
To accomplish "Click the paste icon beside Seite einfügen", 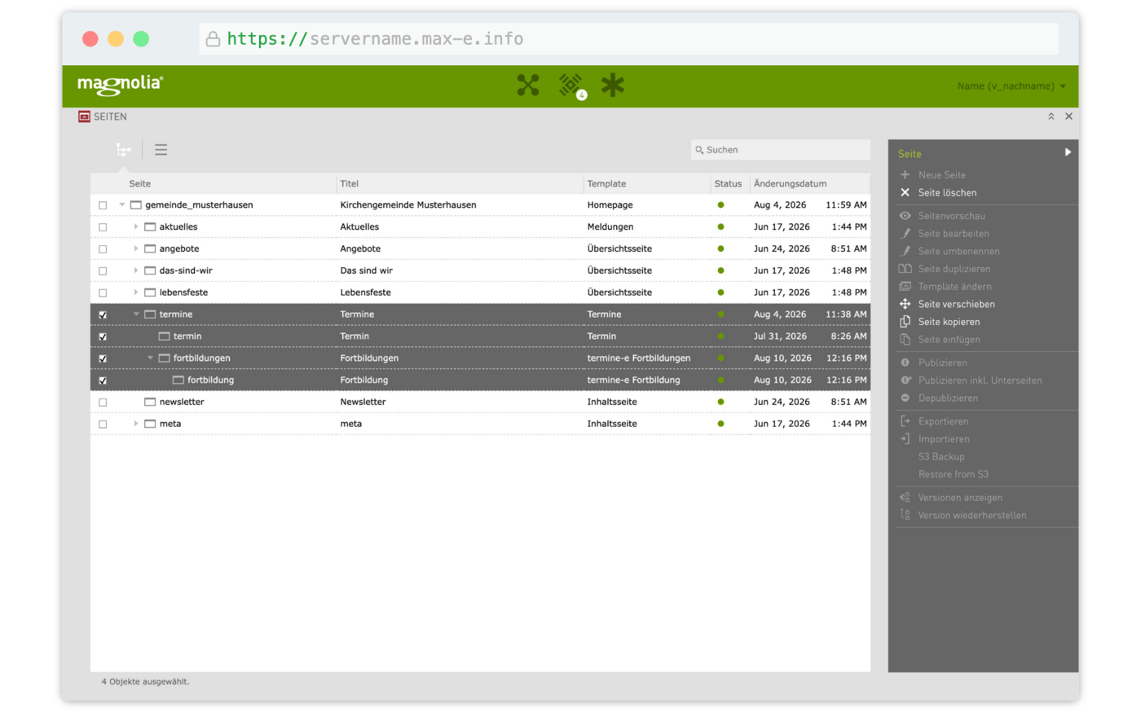I will (x=905, y=340).
